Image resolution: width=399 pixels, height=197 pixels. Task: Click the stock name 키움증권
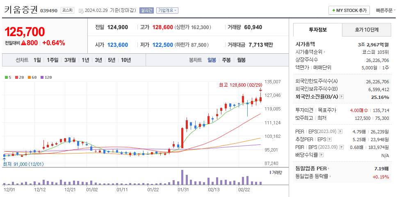click(21, 10)
